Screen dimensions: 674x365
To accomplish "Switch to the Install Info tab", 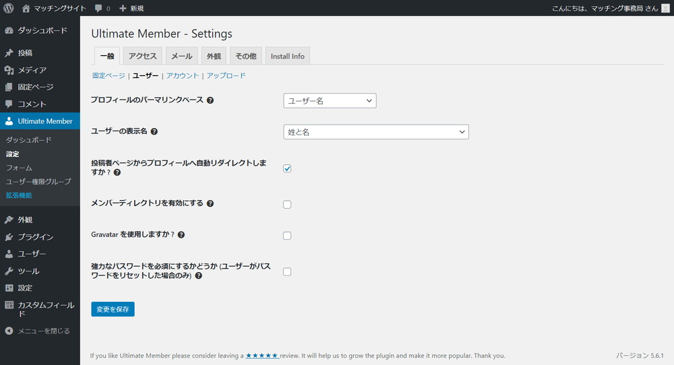I will (x=288, y=56).
